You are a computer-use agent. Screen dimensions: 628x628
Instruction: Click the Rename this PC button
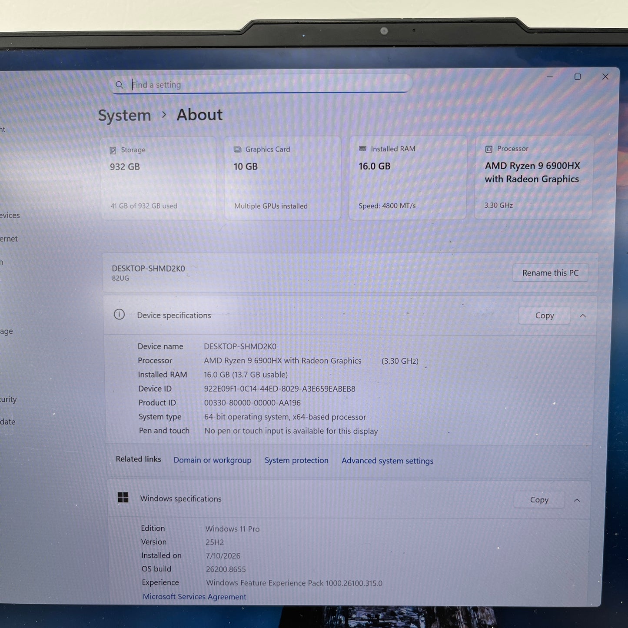pos(550,273)
